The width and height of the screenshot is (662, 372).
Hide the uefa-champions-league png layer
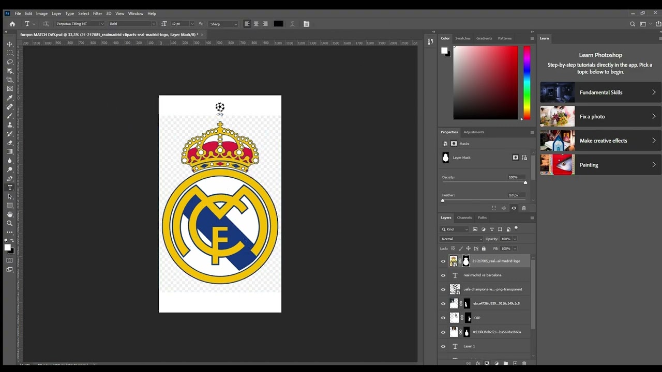[443, 289]
